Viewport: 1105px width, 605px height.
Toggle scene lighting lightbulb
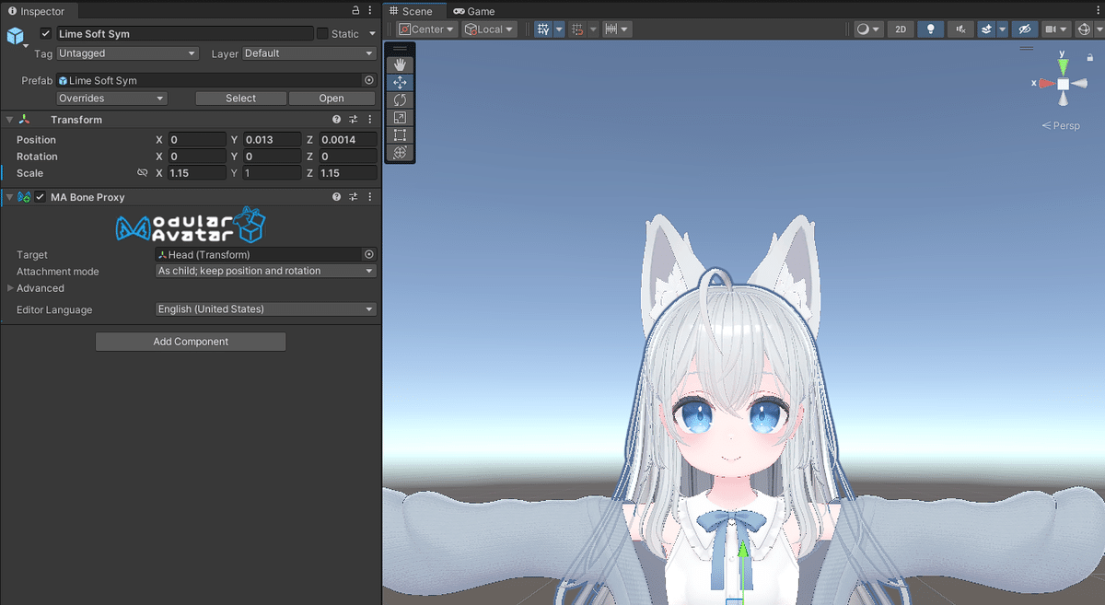pos(930,29)
